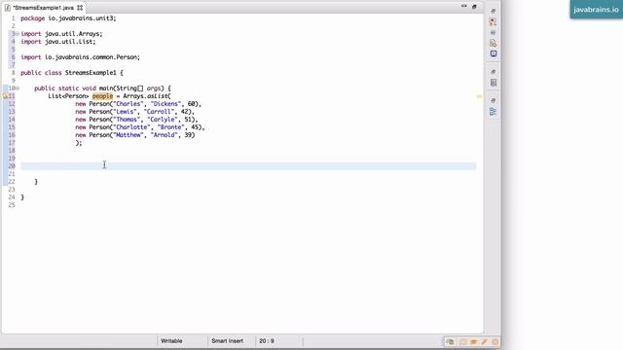Click the class name StreamsExample1 in code

coord(91,73)
